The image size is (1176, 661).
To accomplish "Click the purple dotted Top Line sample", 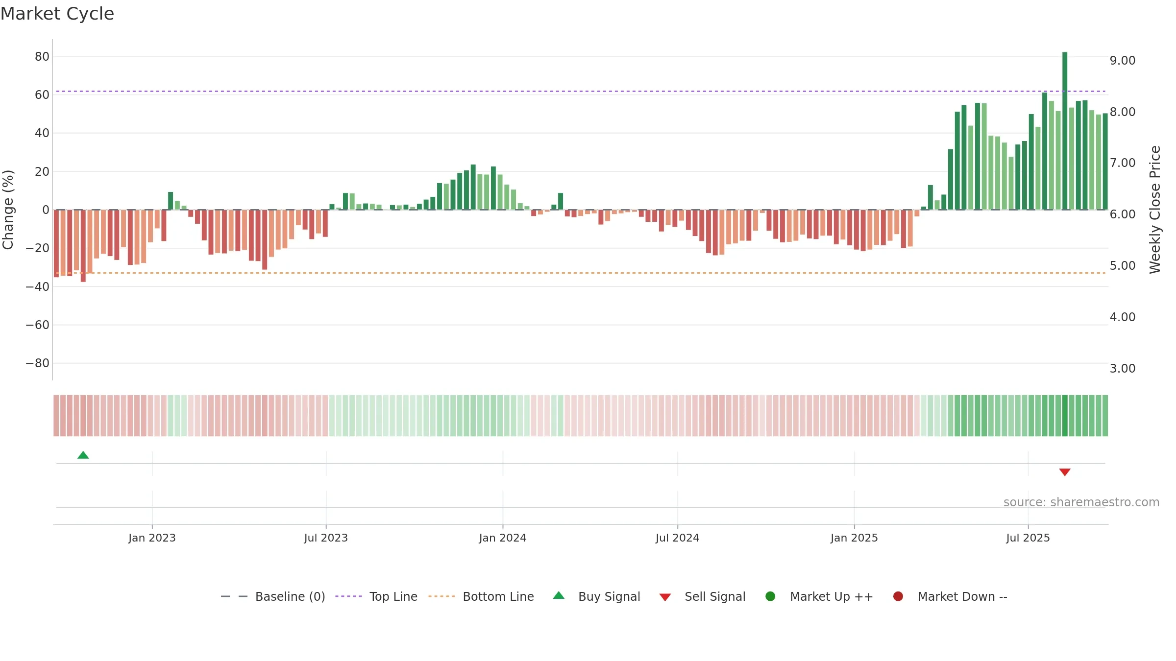I will pos(348,596).
